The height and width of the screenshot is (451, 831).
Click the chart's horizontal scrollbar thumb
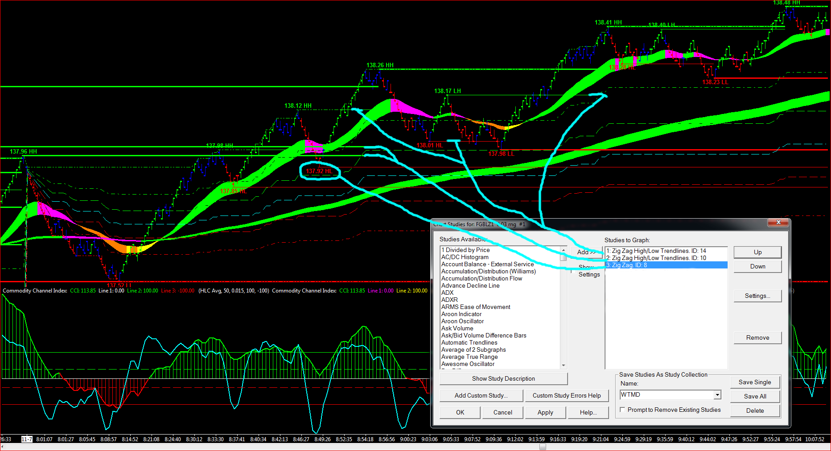tap(543, 447)
